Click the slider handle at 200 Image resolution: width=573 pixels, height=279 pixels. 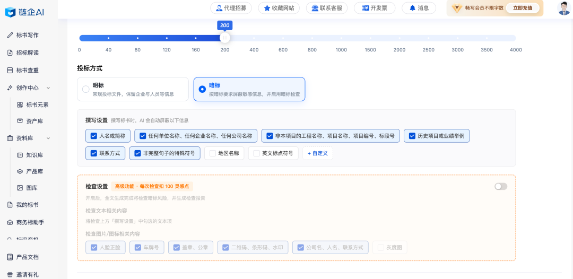(x=225, y=38)
